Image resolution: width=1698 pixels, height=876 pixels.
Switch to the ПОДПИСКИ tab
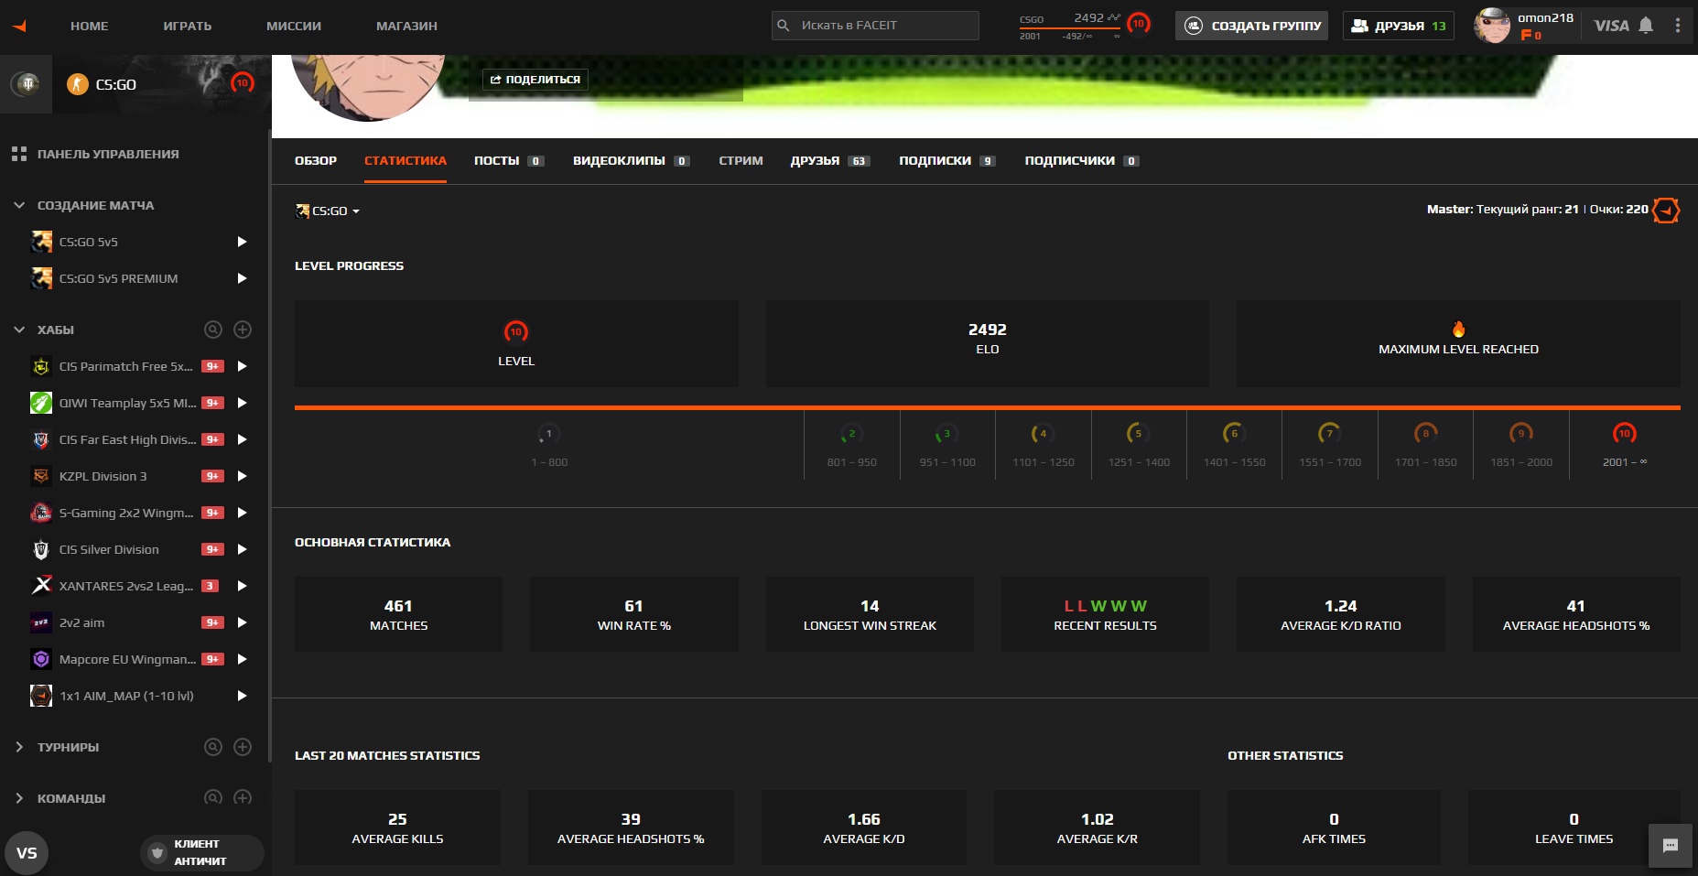tap(947, 161)
